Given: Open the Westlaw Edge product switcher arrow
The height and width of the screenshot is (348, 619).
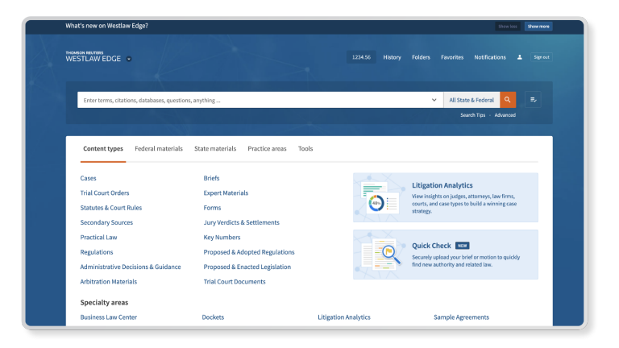Looking at the screenshot, I should (129, 59).
